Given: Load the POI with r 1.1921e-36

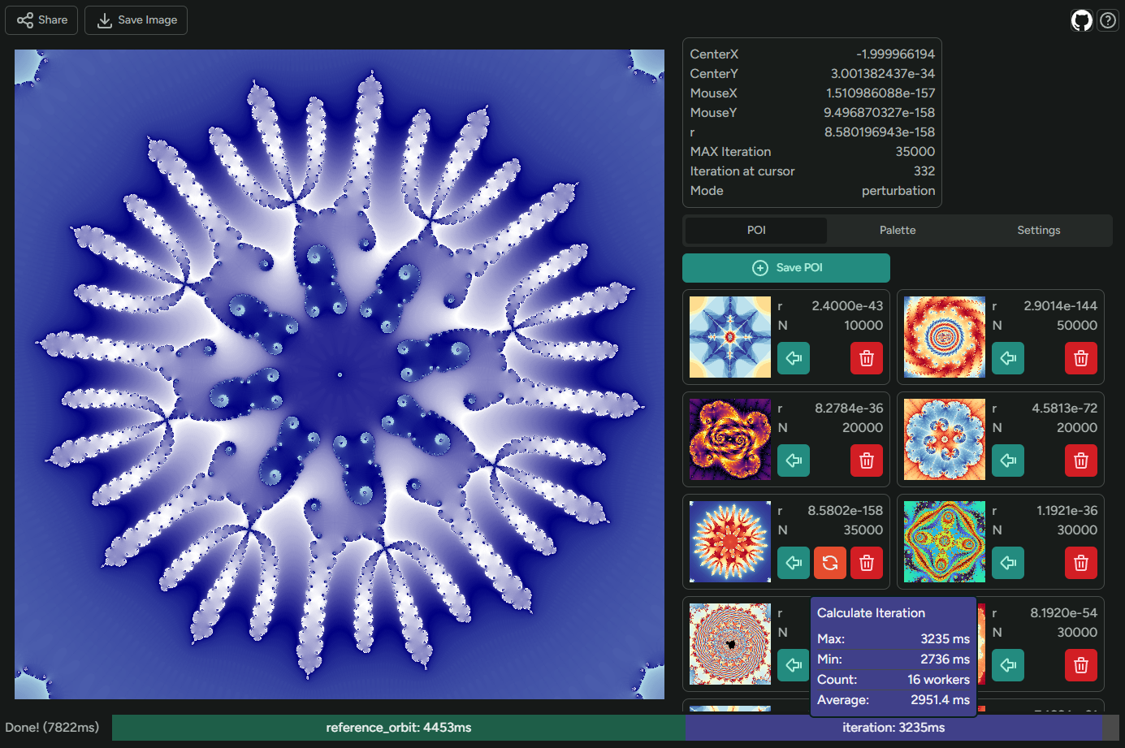Looking at the screenshot, I should pyautogui.click(x=1008, y=563).
